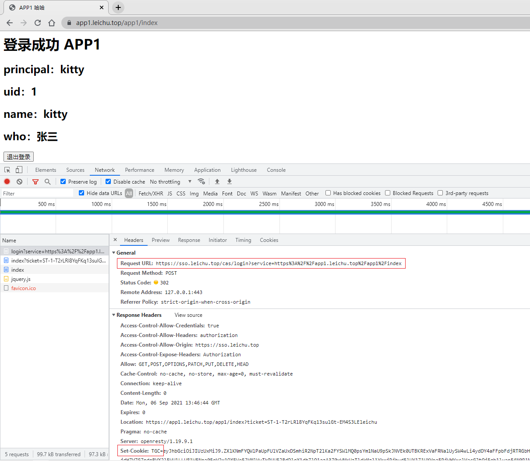Uncheck the Preserve log checkbox
The image size is (530, 461).
(x=63, y=181)
